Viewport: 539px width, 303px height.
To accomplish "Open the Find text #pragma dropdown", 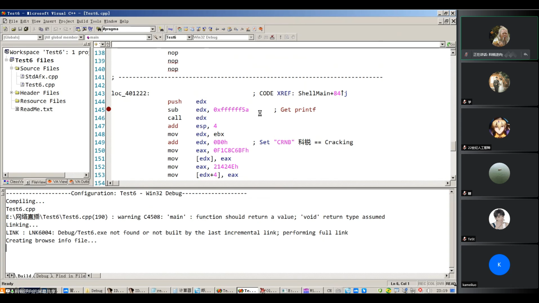I will 153,29.
